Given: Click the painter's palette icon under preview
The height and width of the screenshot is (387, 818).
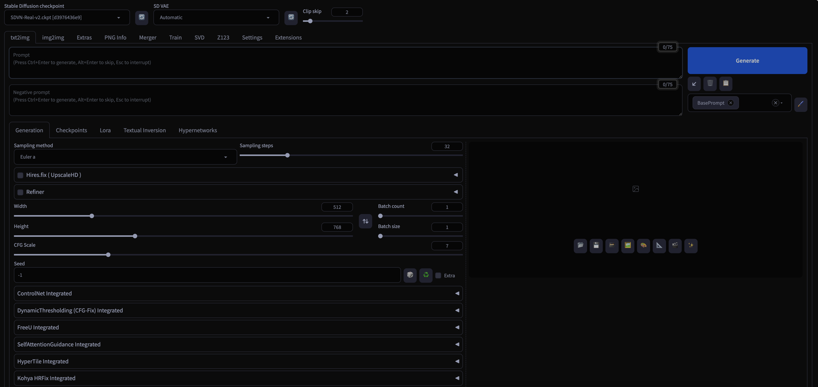Looking at the screenshot, I should pos(643,245).
